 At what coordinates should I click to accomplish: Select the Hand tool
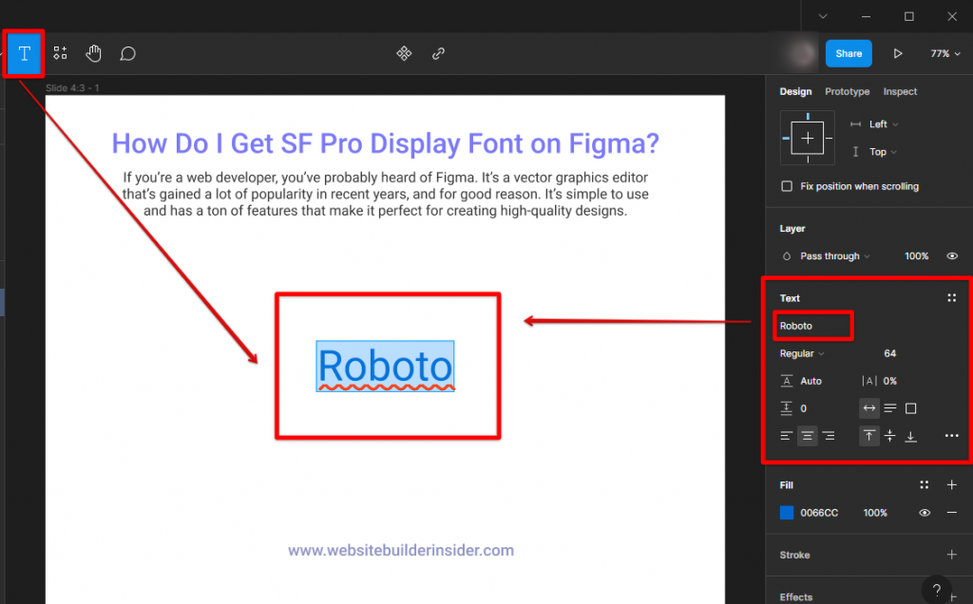click(x=93, y=53)
